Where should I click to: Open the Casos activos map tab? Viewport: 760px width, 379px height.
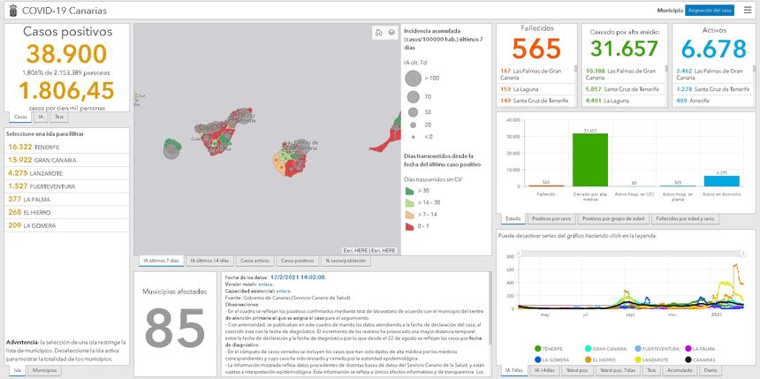pos(255,262)
